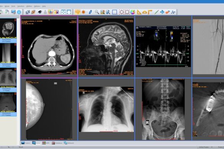Activate the mammogram view pane
224x149 pixels.
[x=49, y=109]
